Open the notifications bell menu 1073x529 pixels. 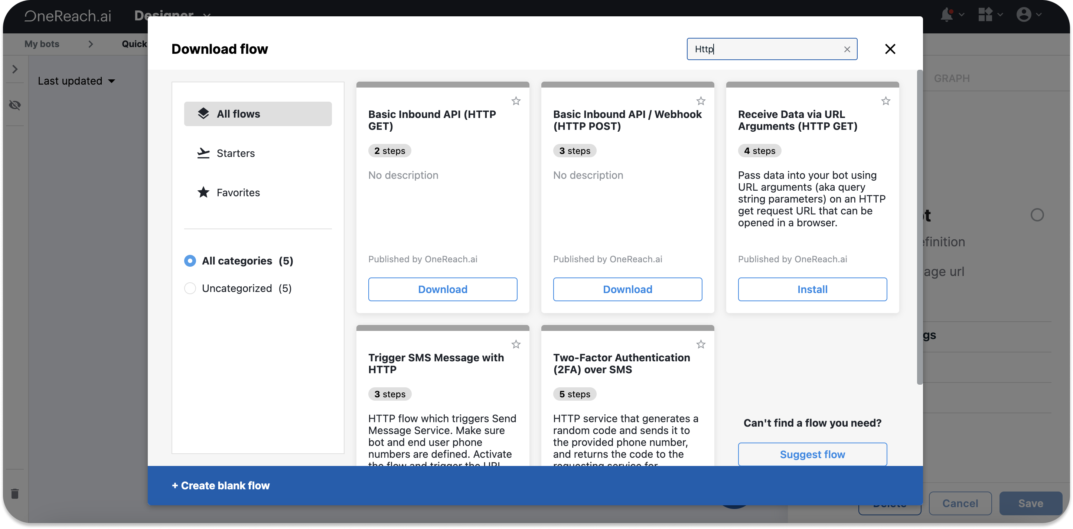click(947, 14)
